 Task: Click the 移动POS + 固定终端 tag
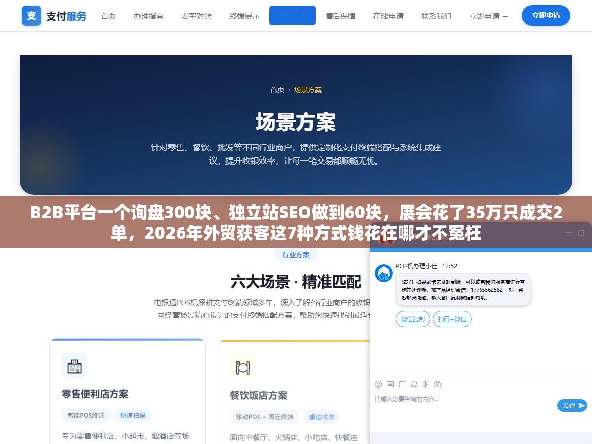264,417
